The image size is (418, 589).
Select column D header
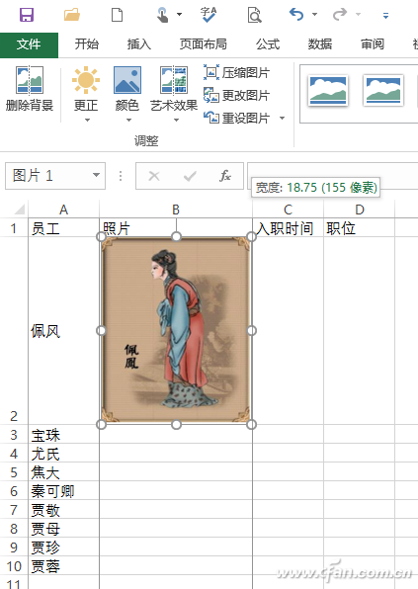360,210
